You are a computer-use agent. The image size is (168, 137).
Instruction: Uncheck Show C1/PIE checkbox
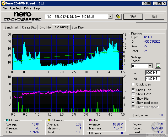coord(133,90)
